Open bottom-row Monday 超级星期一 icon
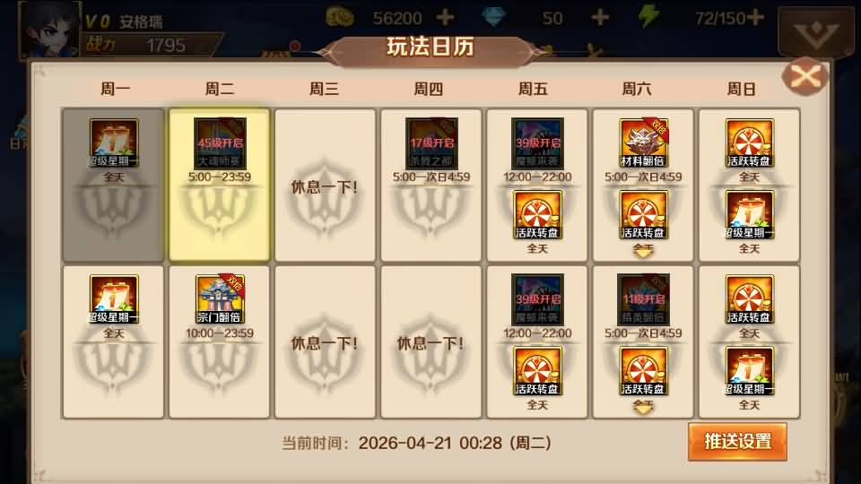 point(114,299)
